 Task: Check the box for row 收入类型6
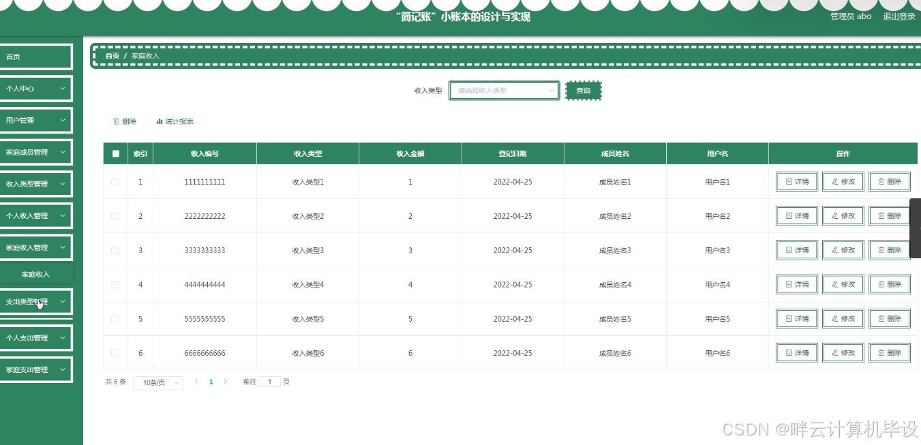click(115, 353)
